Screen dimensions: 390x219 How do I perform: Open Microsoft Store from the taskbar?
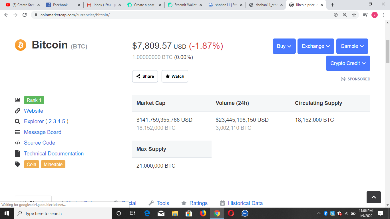[189, 213]
